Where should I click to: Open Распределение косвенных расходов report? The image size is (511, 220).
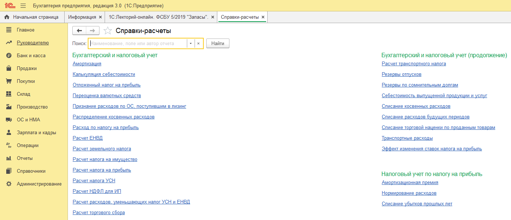pos(113,117)
